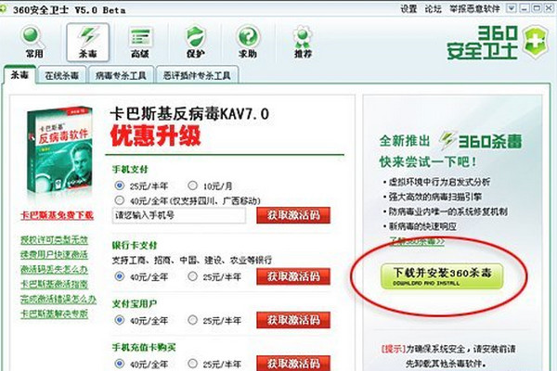Viewport: 557px width, 371px height.
Task: Select 40元/全年 under 支付宝用户
Action: pos(120,320)
